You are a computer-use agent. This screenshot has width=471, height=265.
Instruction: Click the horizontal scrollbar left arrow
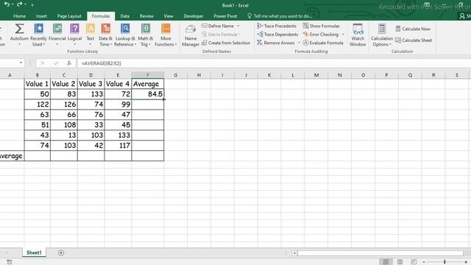point(294,253)
